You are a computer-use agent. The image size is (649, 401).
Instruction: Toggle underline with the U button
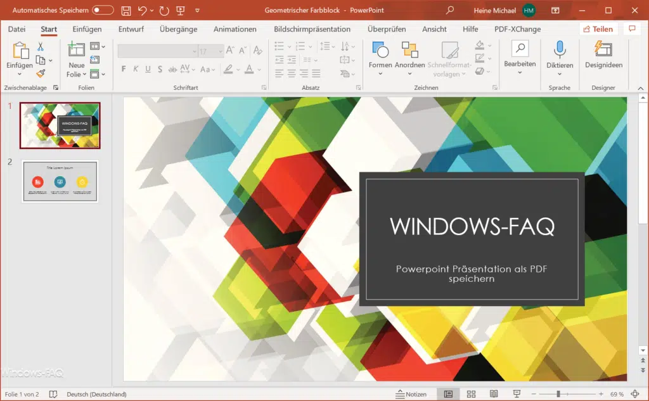pos(146,68)
